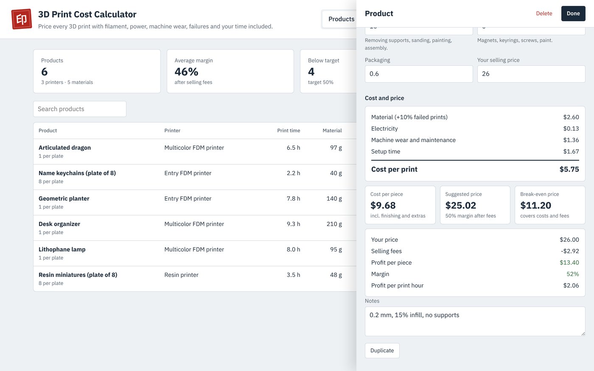Open the Geometric planter product
Viewport: 594px width, 371px height.
coord(195,203)
